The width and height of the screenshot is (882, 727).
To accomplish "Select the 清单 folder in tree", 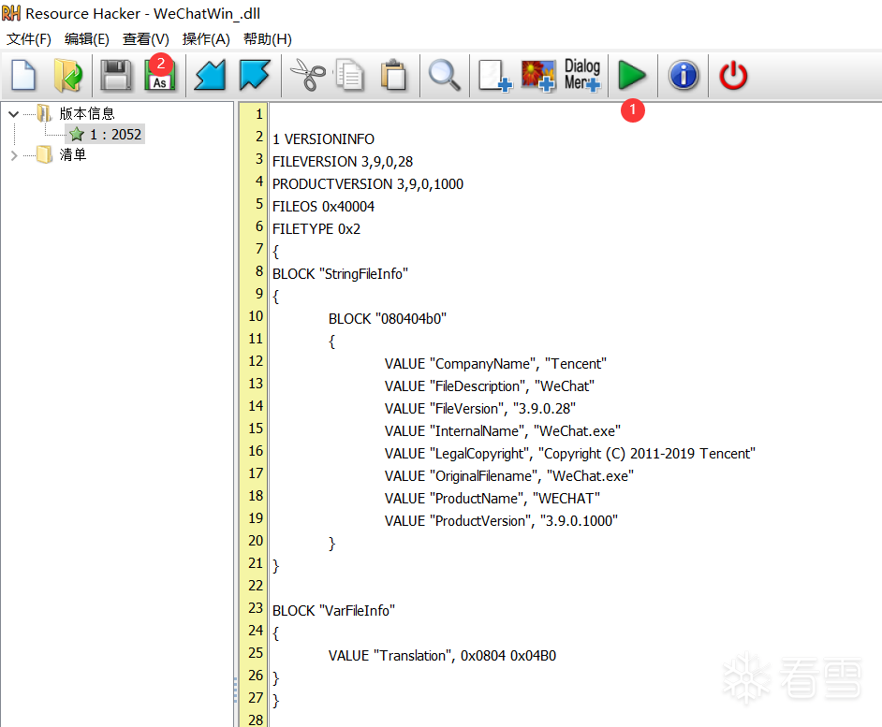I will tap(72, 154).
